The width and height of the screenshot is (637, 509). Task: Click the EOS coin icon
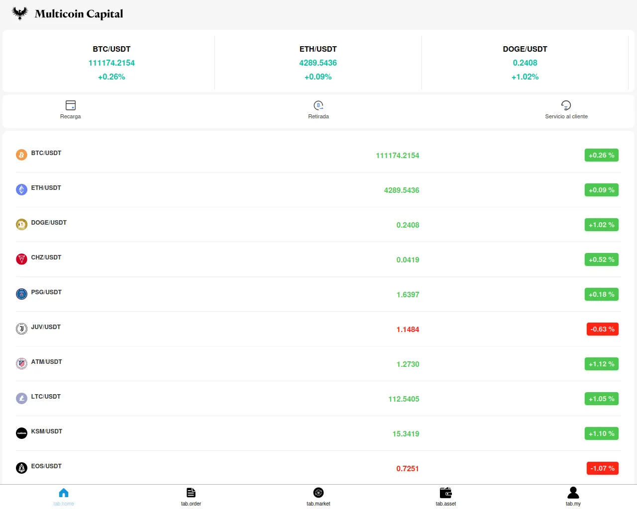(x=21, y=468)
